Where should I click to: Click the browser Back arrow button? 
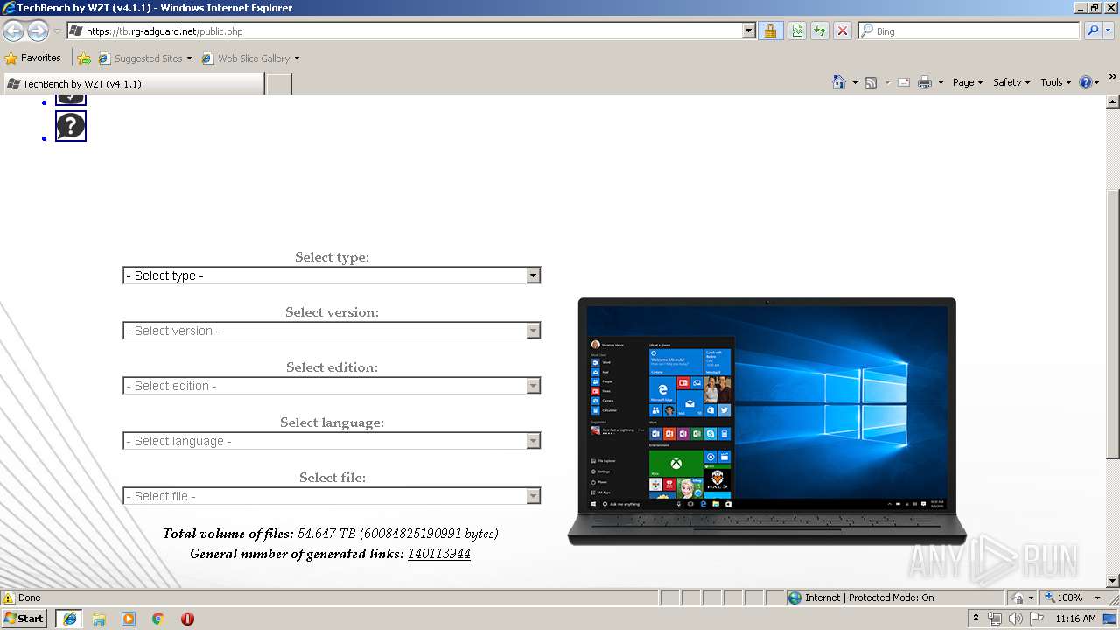[13, 31]
